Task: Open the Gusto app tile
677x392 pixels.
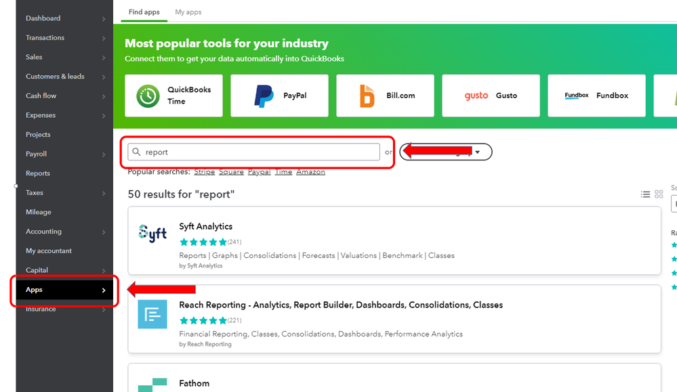Action: click(491, 95)
